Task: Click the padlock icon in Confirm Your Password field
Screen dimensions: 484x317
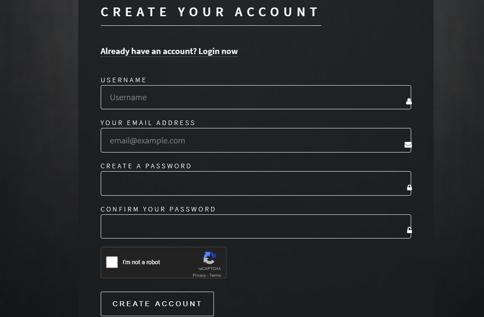Action: (410, 230)
